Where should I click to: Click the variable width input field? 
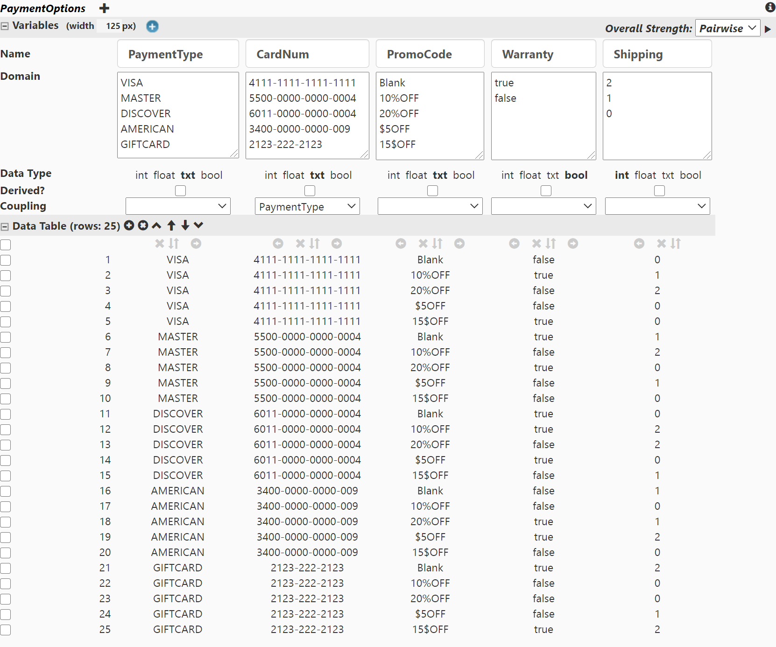click(x=112, y=26)
